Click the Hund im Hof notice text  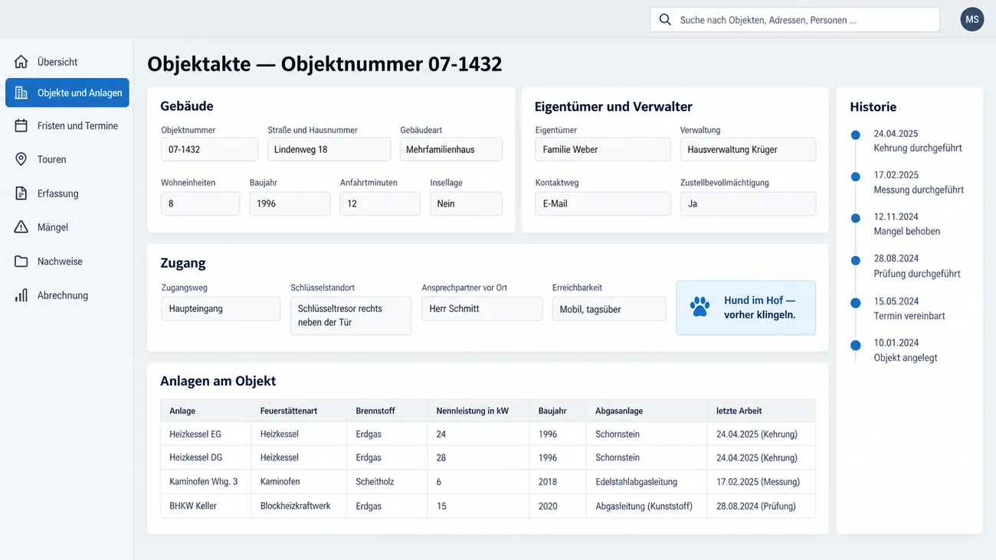760,308
